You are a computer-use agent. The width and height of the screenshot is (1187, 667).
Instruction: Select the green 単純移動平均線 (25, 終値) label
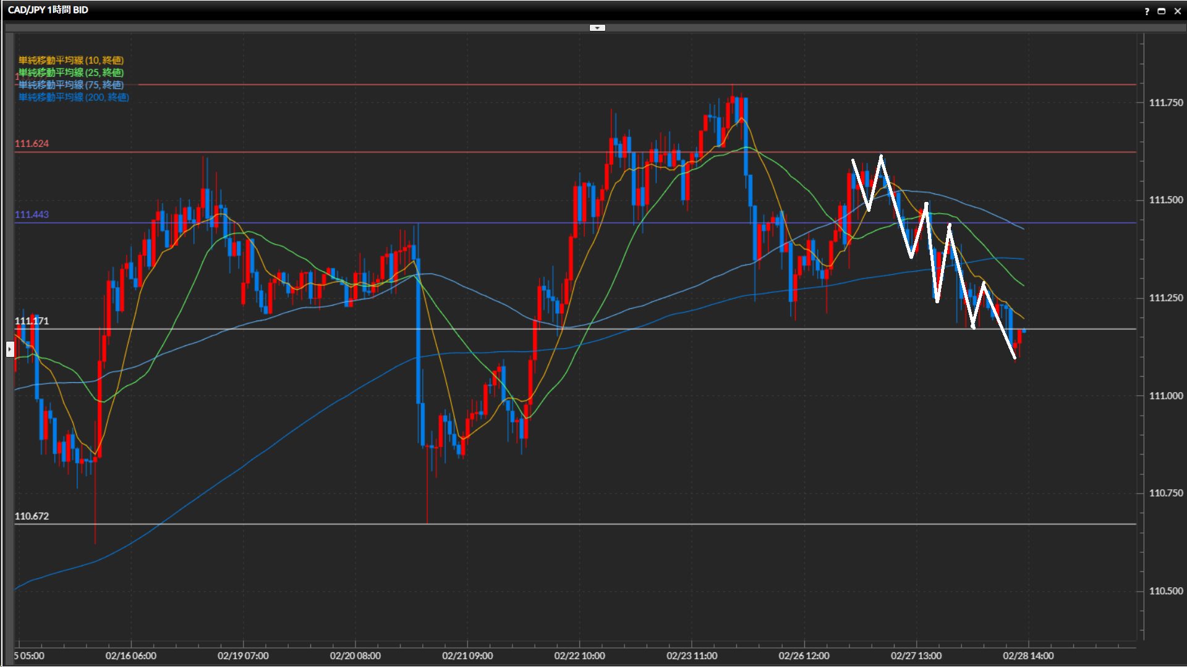point(71,72)
